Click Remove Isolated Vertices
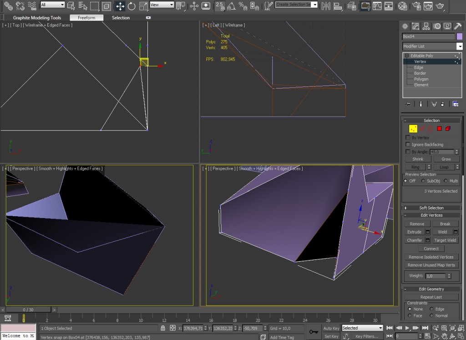The width and height of the screenshot is (466, 340). [x=431, y=257]
